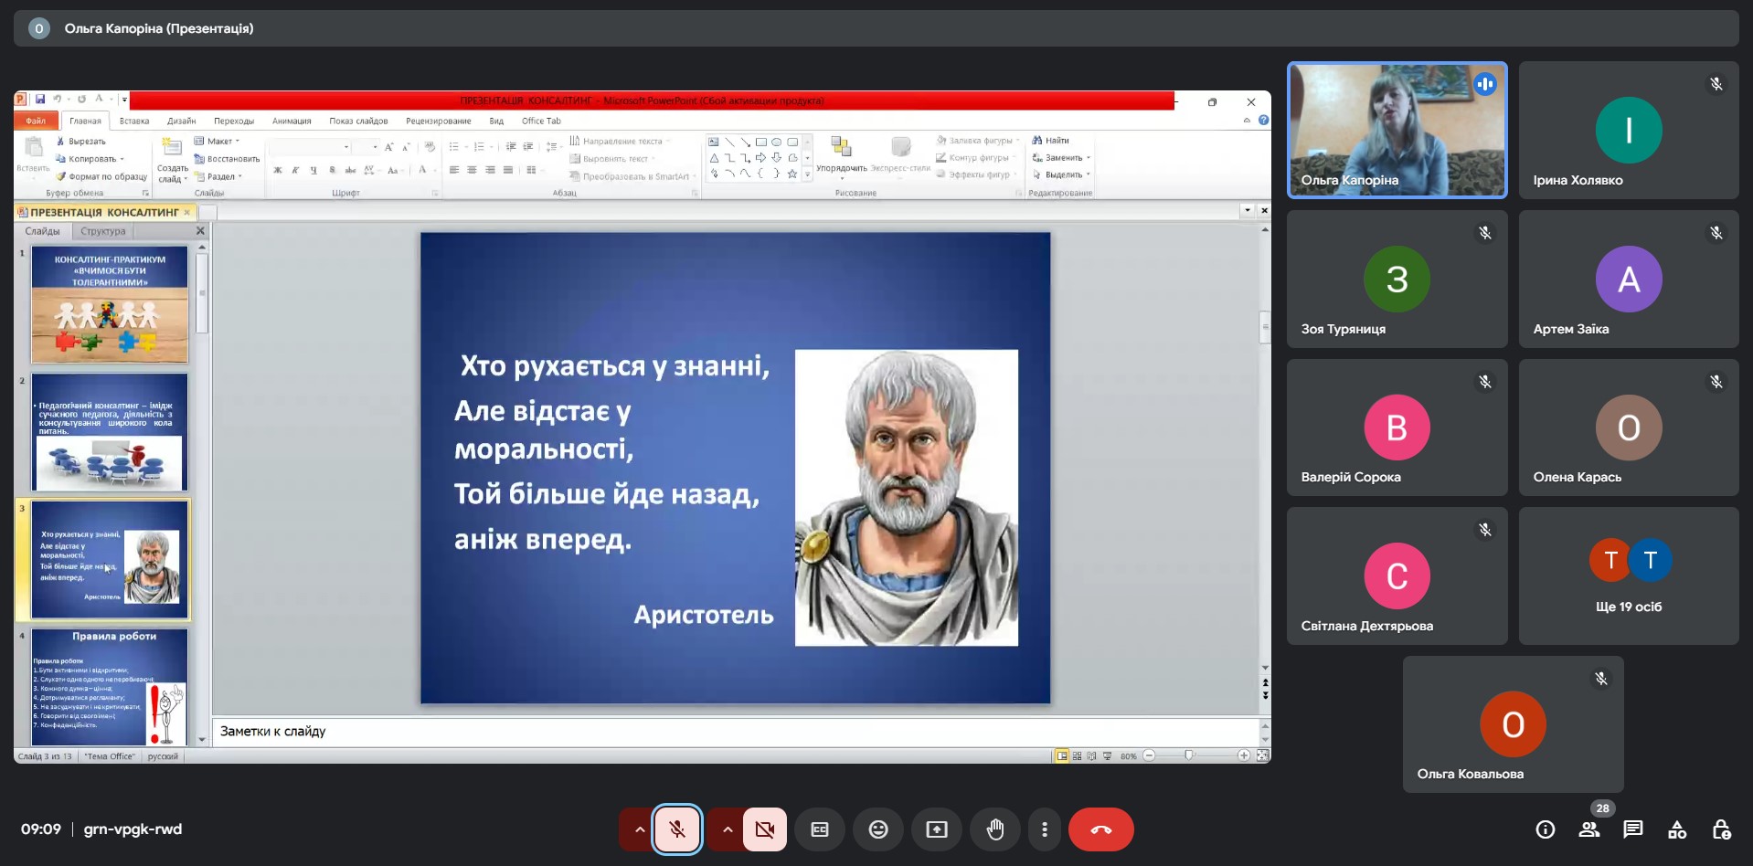This screenshot has height=866, width=1753.
Task: Show the participants list icon
Action: tap(1589, 829)
